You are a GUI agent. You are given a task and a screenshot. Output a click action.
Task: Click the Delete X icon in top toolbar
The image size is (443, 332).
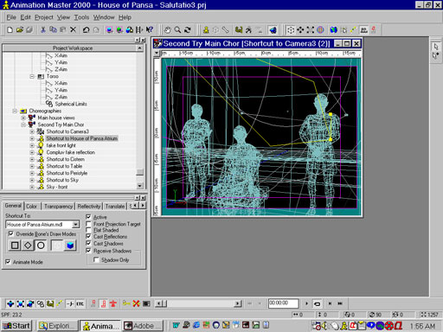pyautogui.click(x=74, y=29)
